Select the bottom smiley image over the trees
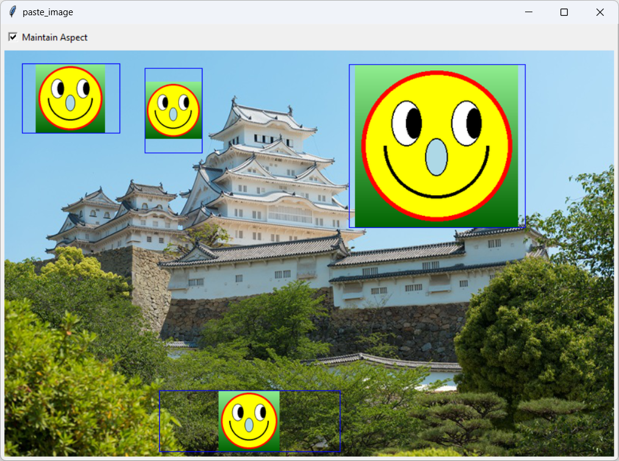619x461 pixels. click(249, 421)
